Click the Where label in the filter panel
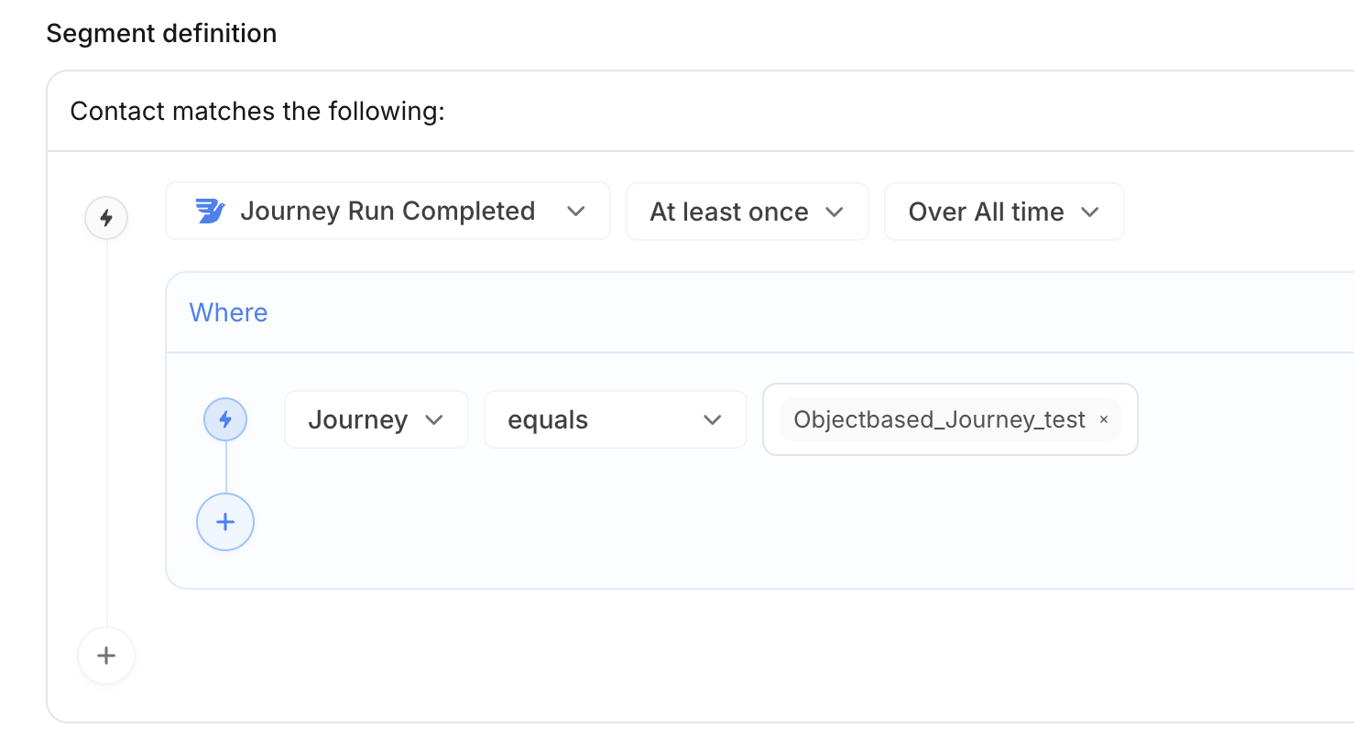This screenshot has width=1354, height=738. tap(228, 312)
